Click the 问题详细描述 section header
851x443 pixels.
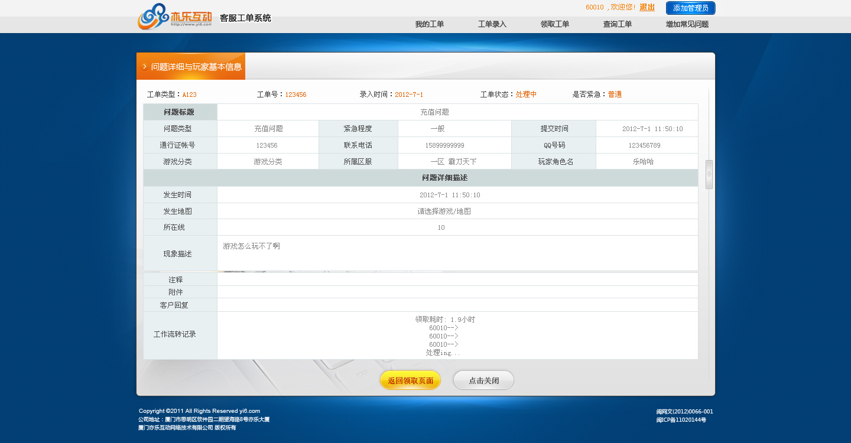pyautogui.click(x=445, y=178)
